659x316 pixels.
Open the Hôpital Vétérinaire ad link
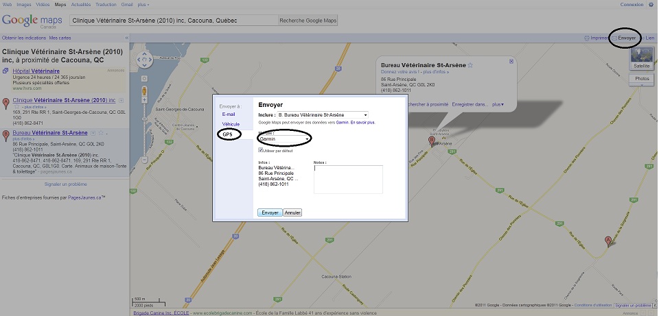coord(36,71)
